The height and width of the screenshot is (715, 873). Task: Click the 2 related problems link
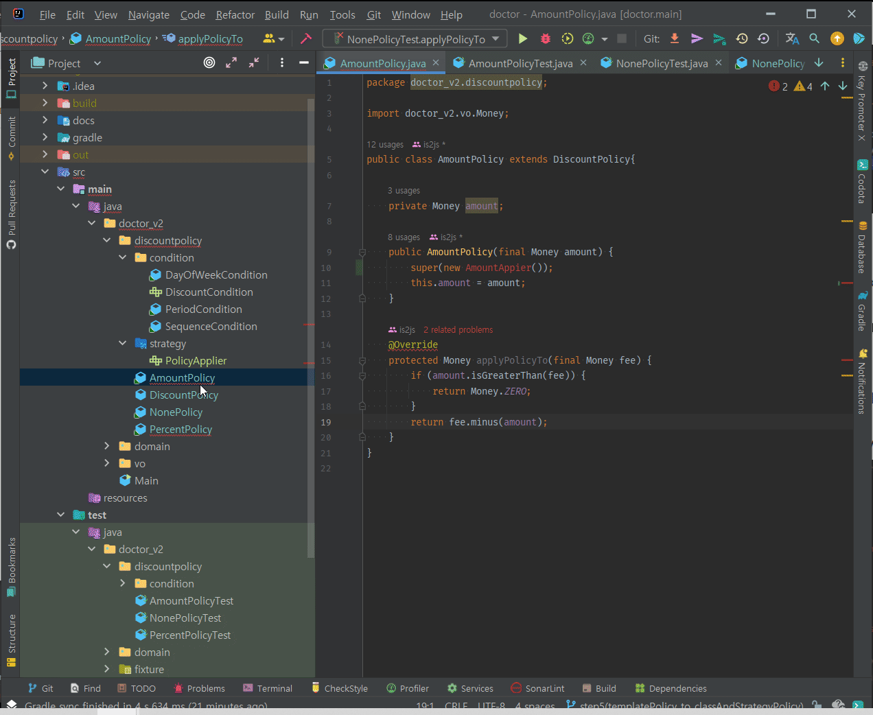click(x=458, y=330)
